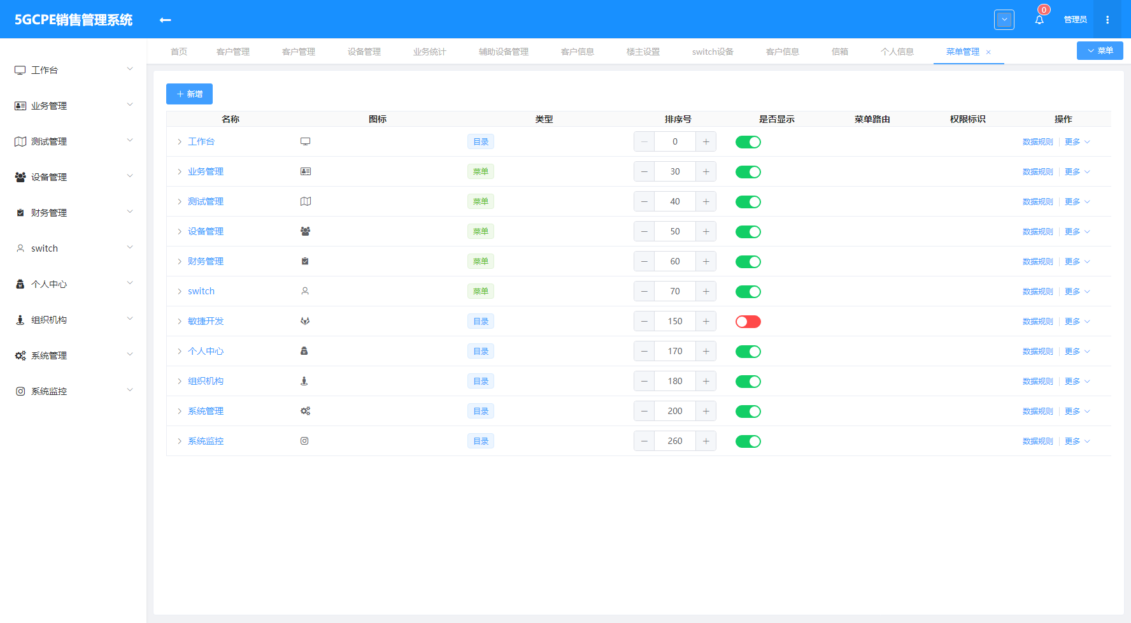1131x623 pixels.
Task: Switch to the 首页 tab
Action: (179, 52)
